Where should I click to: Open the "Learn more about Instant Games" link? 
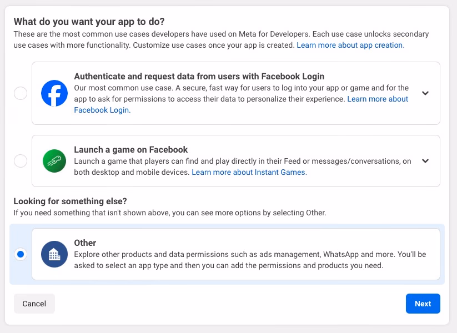pyautogui.click(x=249, y=172)
